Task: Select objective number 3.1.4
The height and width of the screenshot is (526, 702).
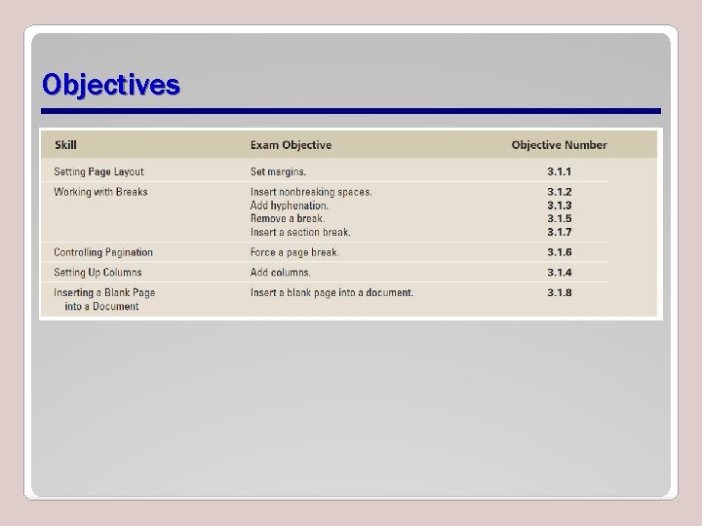Action: (x=560, y=273)
